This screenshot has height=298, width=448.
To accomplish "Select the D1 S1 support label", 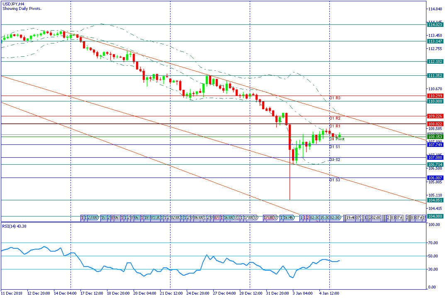I will point(335,147).
